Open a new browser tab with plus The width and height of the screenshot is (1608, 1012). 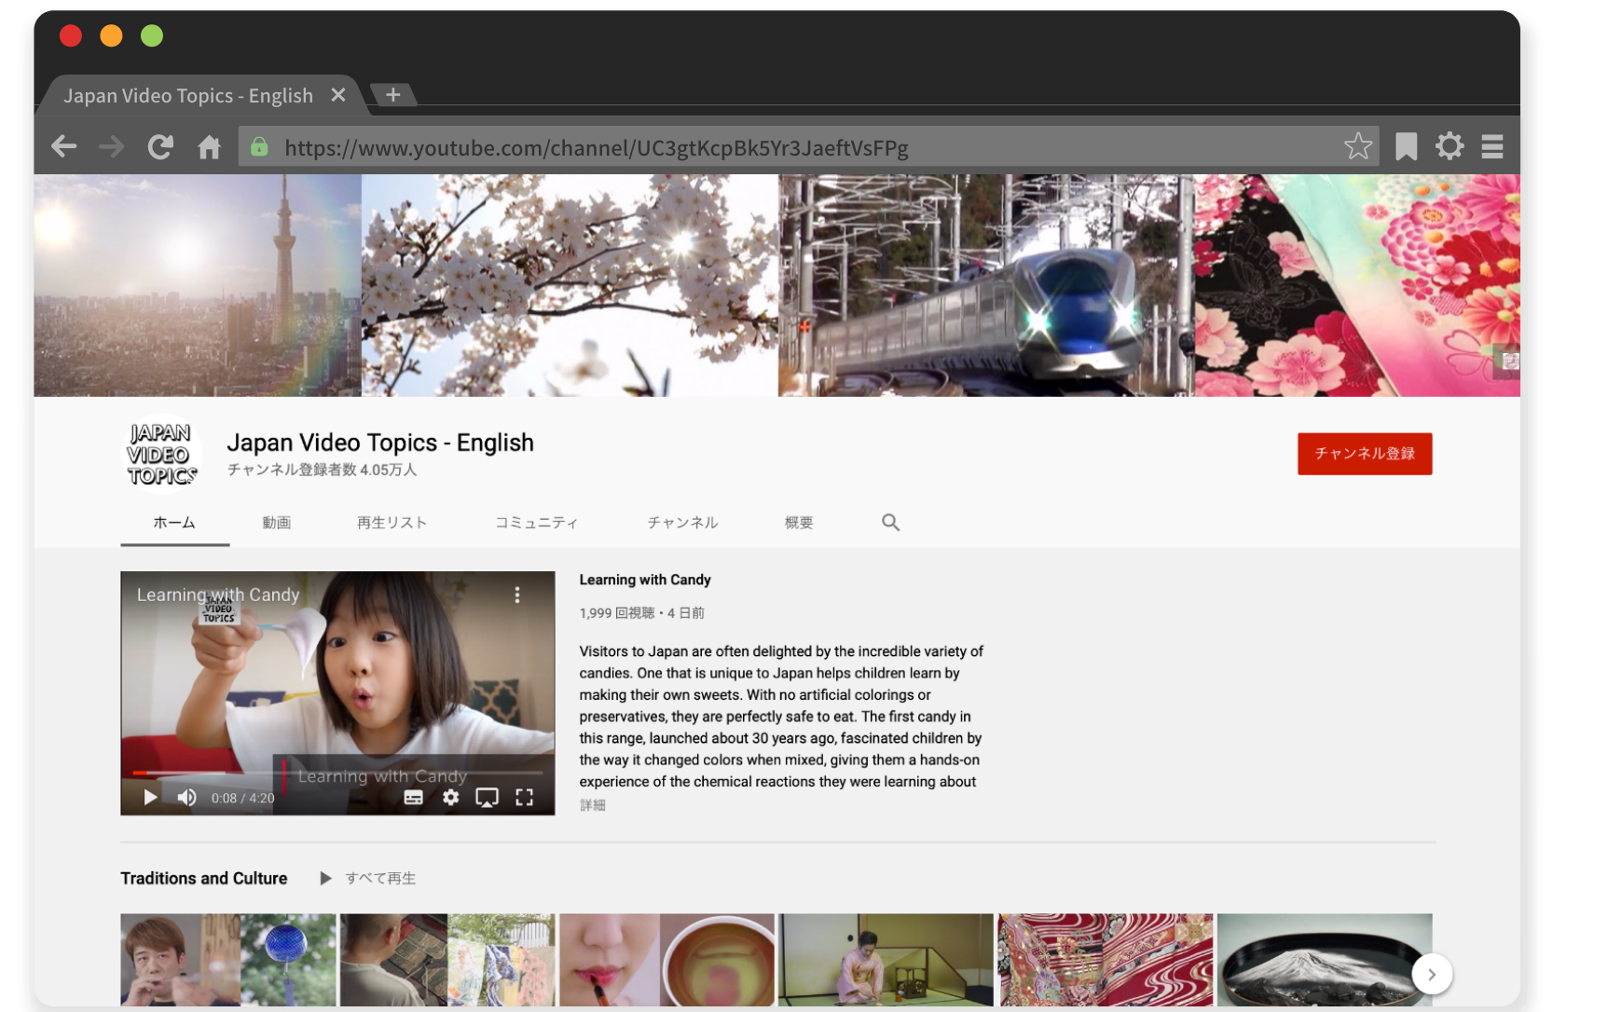pos(393,94)
